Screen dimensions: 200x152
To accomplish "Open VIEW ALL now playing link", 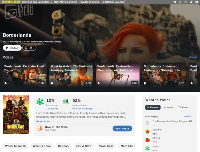I will [189, 116].
